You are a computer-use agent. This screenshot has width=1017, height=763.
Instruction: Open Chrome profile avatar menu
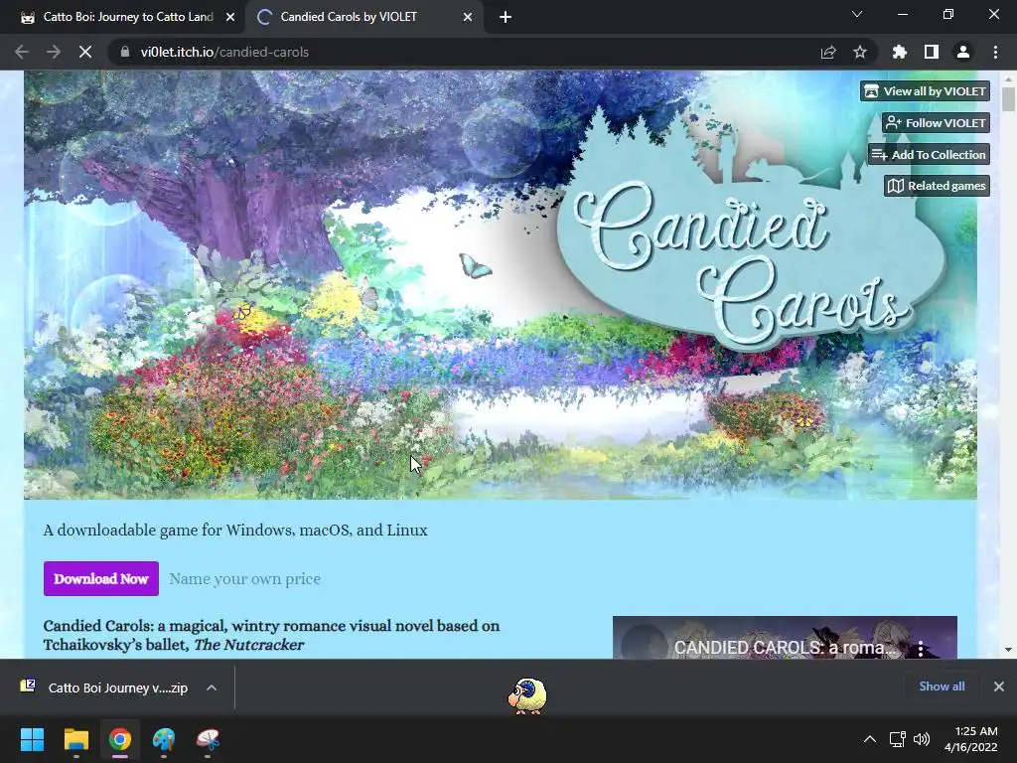pyautogui.click(x=963, y=52)
